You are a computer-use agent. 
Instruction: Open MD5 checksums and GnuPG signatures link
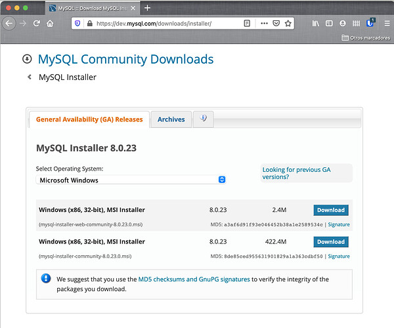pyautogui.click(x=194, y=279)
